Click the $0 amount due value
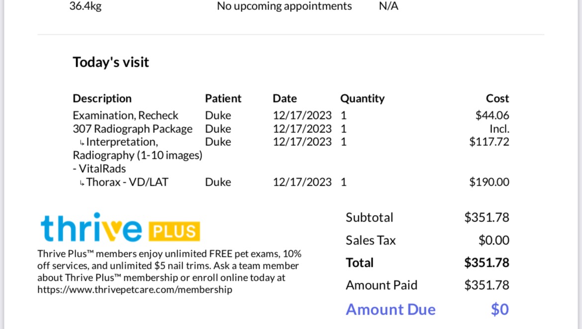 pos(499,309)
